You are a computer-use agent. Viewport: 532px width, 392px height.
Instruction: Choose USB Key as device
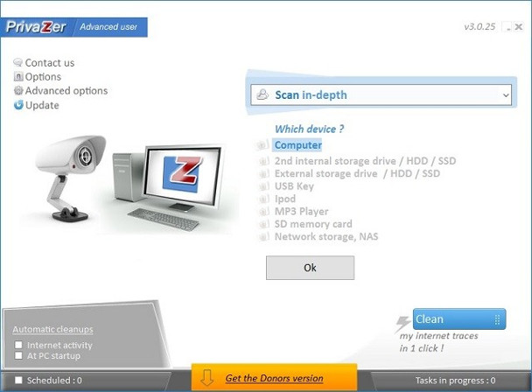click(x=294, y=186)
